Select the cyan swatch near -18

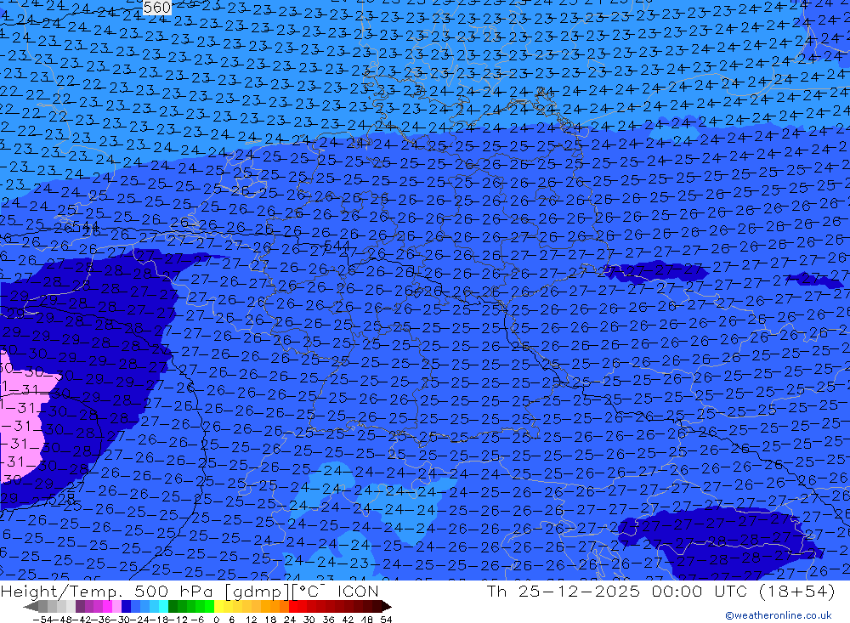163,606
